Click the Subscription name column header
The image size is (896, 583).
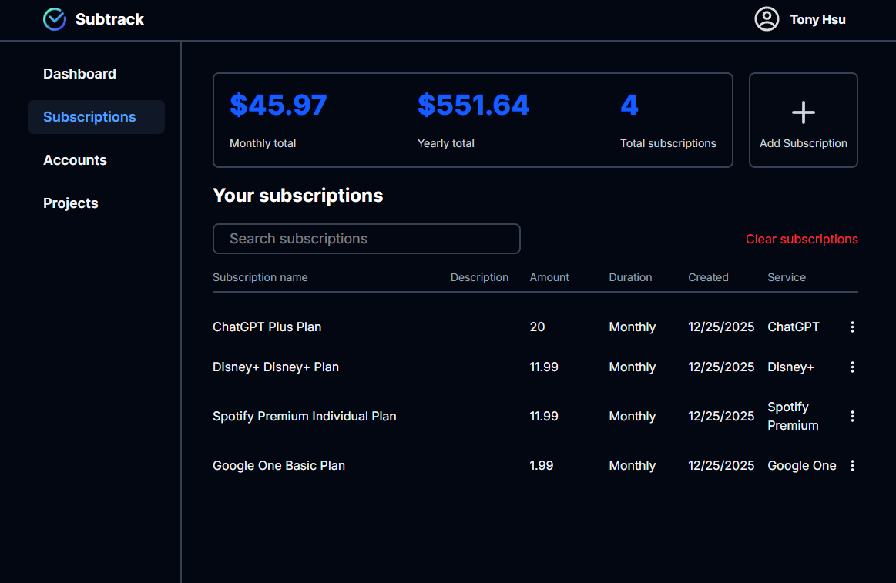tap(260, 277)
